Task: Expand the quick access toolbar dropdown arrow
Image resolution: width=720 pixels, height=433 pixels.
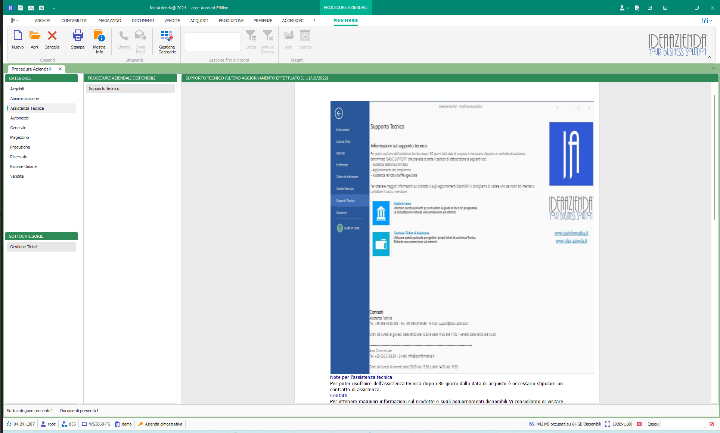Action: pos(54,7)
